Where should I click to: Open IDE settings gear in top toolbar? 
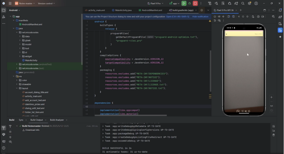[249, 3]
